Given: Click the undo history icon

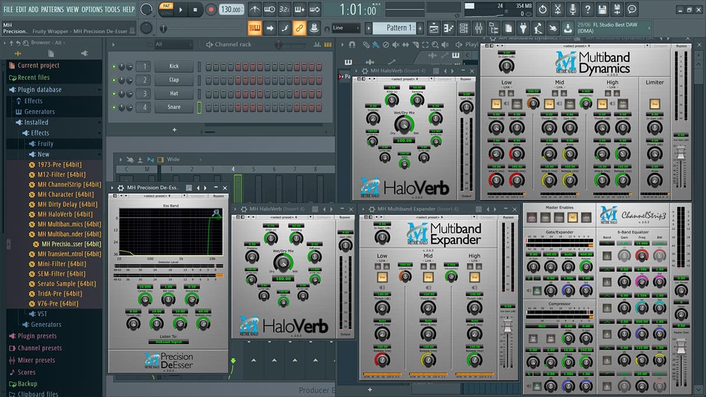Looking at the screenshot, I should [x=542, y=9].
